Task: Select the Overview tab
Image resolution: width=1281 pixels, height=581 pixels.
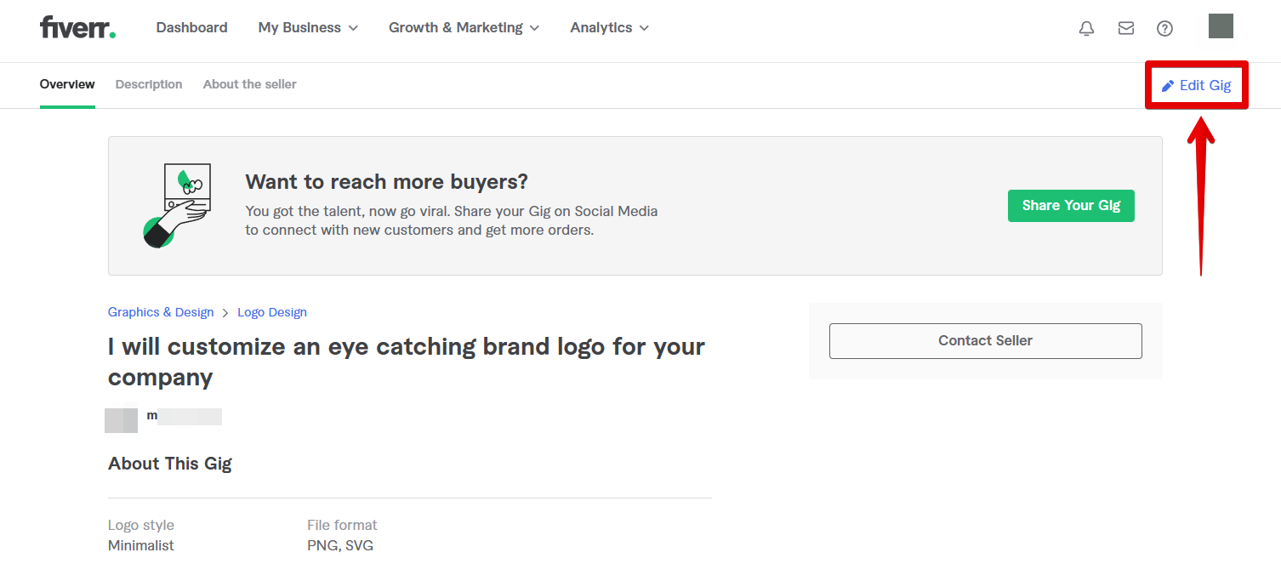Action: click(67, 84)
